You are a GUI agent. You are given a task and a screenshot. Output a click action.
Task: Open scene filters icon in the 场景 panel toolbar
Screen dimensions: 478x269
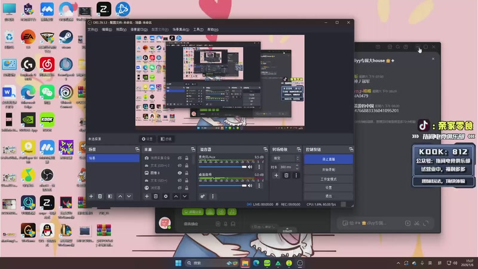(x=110, y=197)
